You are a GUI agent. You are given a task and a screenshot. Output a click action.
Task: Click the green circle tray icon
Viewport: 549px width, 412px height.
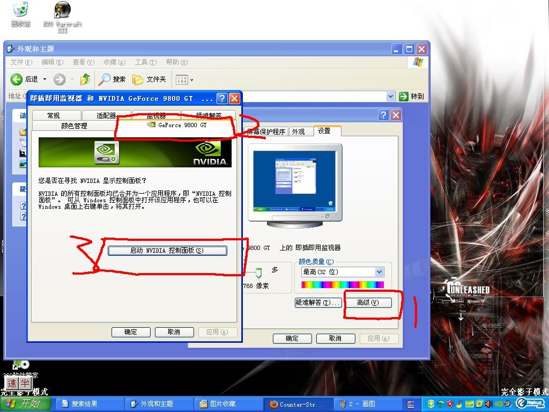pyautogui.click(x=479, y=404)
